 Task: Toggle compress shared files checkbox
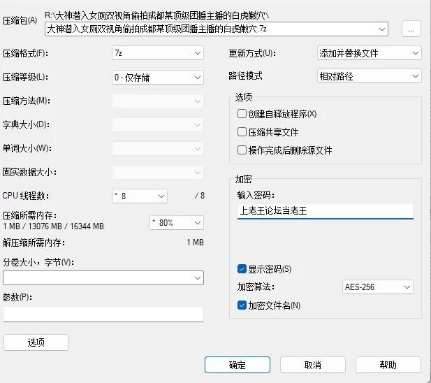coord(242,132)
